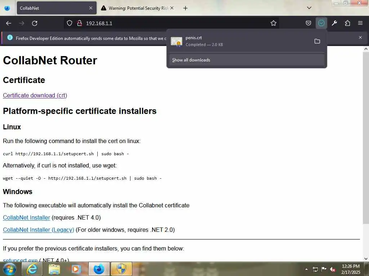The image size is (369, 276).
Task: Open the Windows Start menu
Action: (9, 269)
